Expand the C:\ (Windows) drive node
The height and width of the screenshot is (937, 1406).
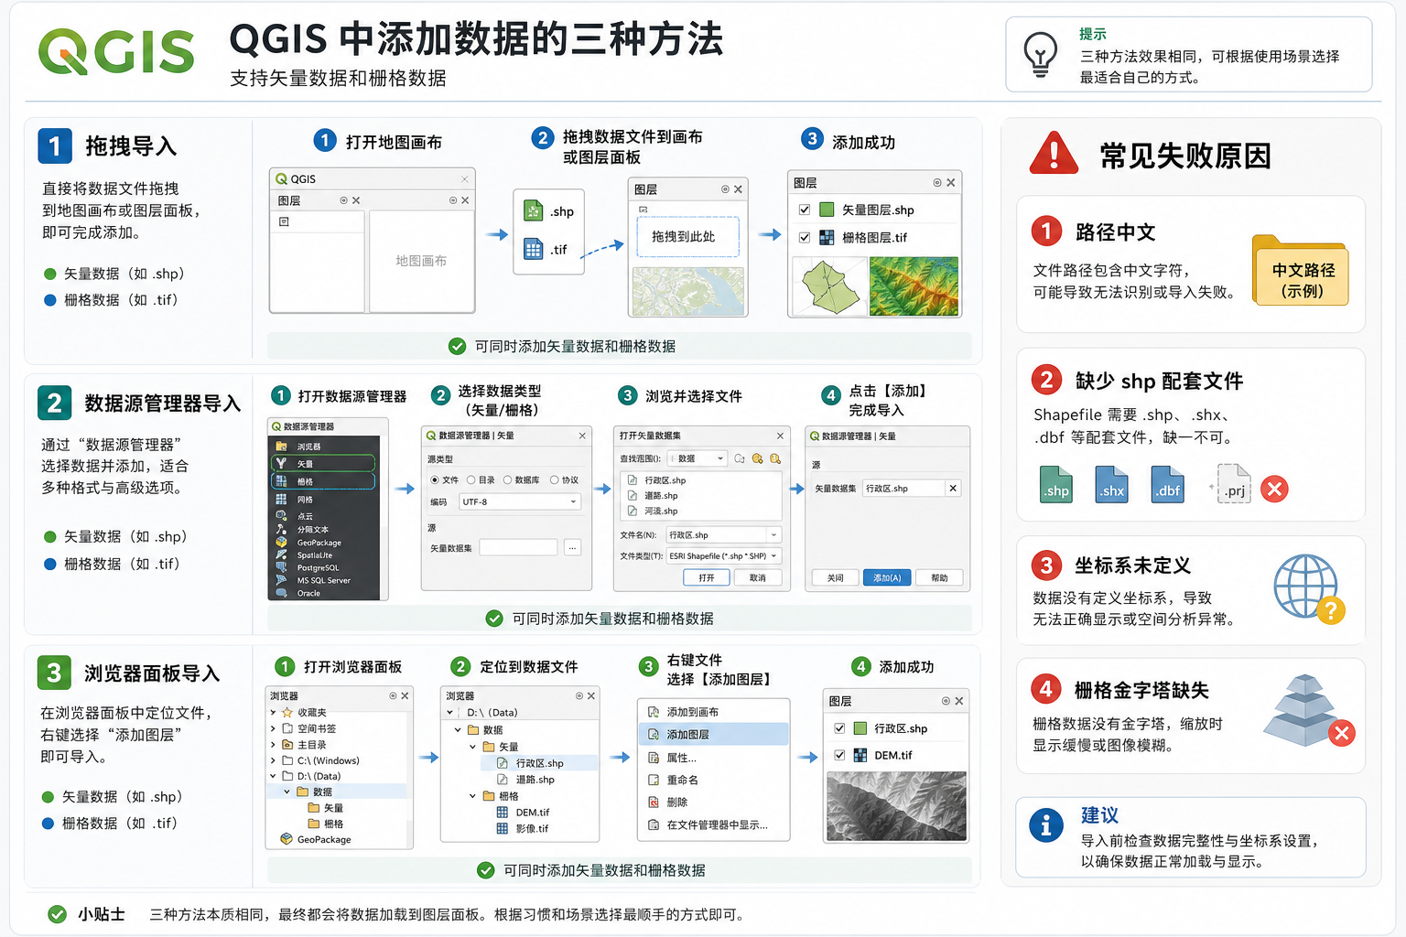pos(273,760)
